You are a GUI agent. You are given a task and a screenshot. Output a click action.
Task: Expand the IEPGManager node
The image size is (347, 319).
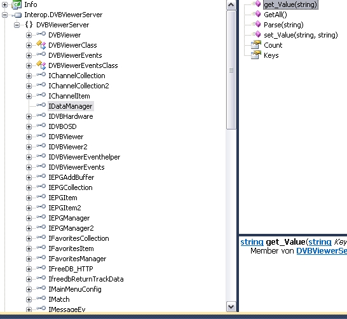tap(29, 219)
